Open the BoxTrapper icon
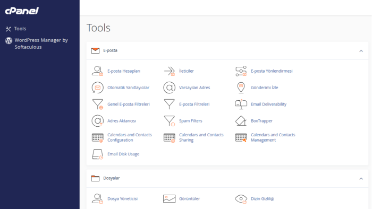 241,121
